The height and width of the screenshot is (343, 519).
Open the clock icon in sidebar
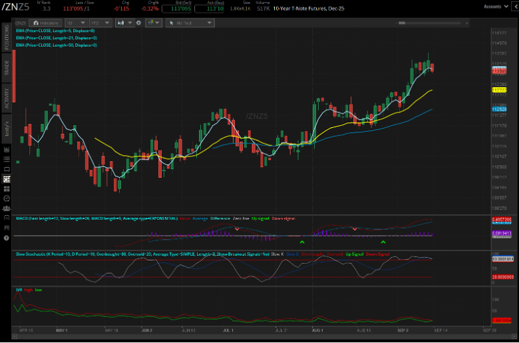point(7,198)
